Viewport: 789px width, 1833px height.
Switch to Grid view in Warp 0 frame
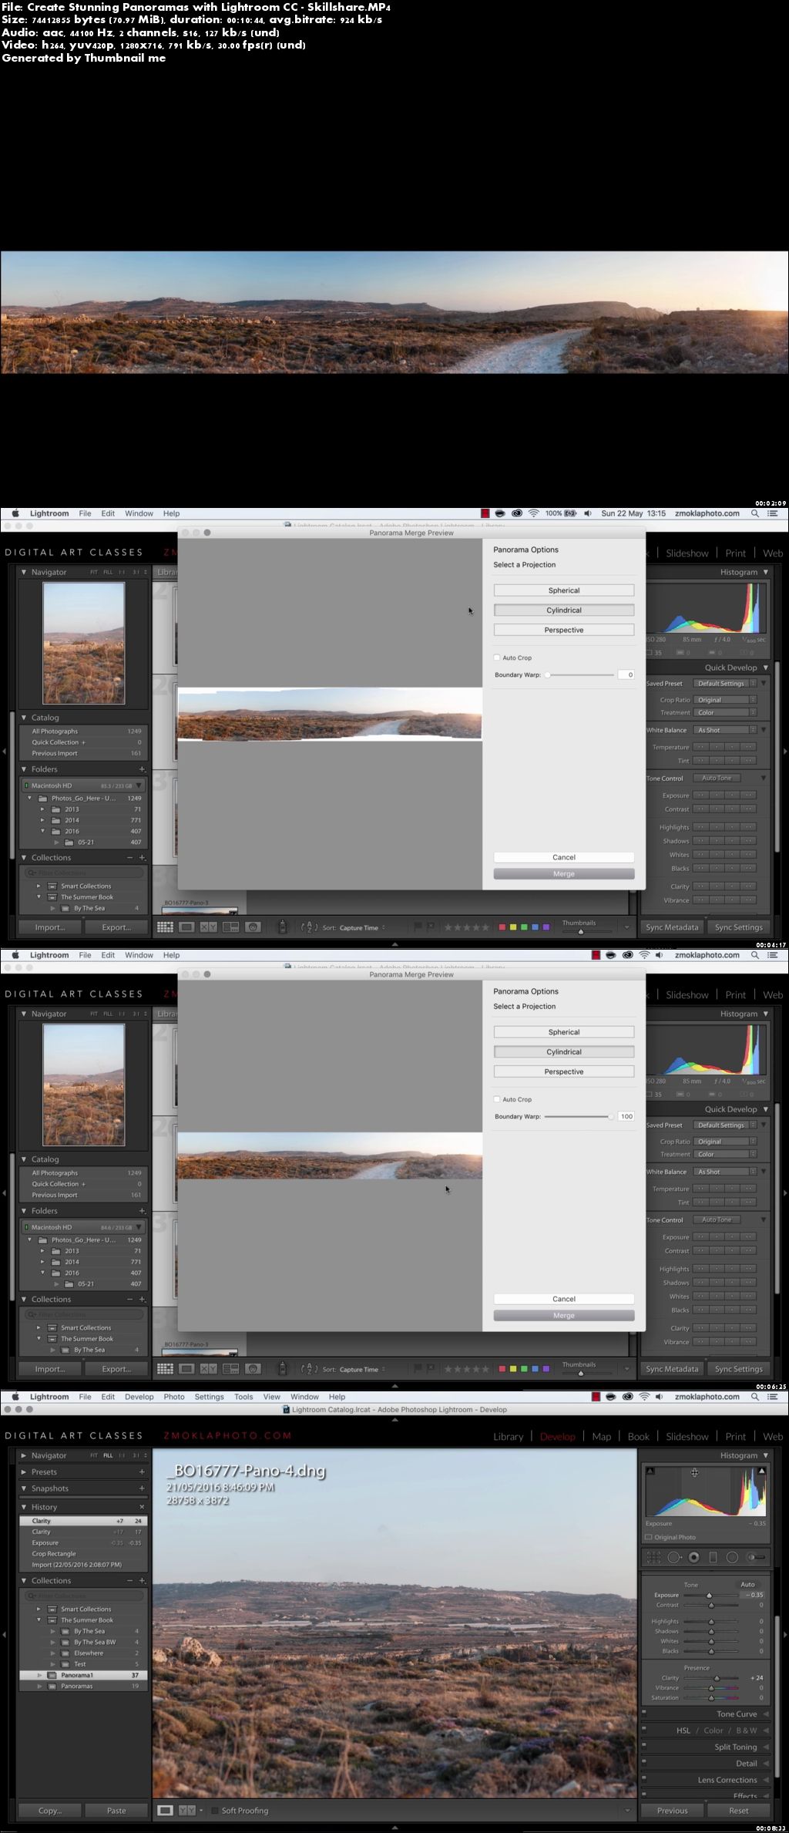(165, 927)
